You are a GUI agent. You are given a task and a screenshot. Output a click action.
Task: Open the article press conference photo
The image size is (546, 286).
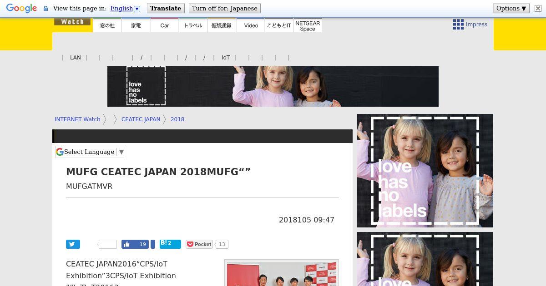pyautogui.click(x=282, y=273)
